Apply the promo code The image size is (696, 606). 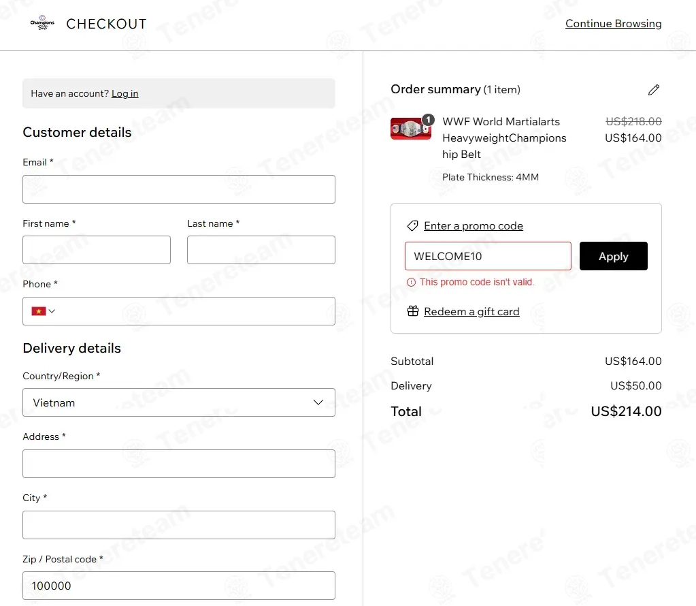614,256
